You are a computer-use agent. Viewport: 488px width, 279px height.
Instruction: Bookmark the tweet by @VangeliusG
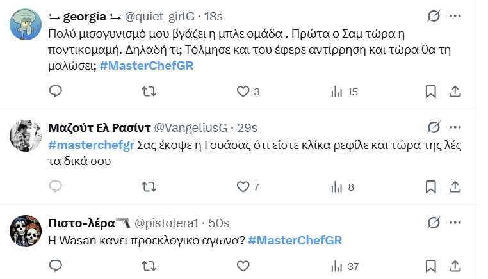pyautogui.click(x=432, y=187)
